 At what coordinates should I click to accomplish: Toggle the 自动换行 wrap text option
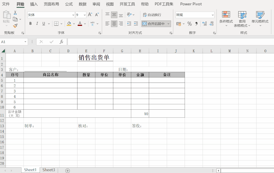(x=152, y=15)
